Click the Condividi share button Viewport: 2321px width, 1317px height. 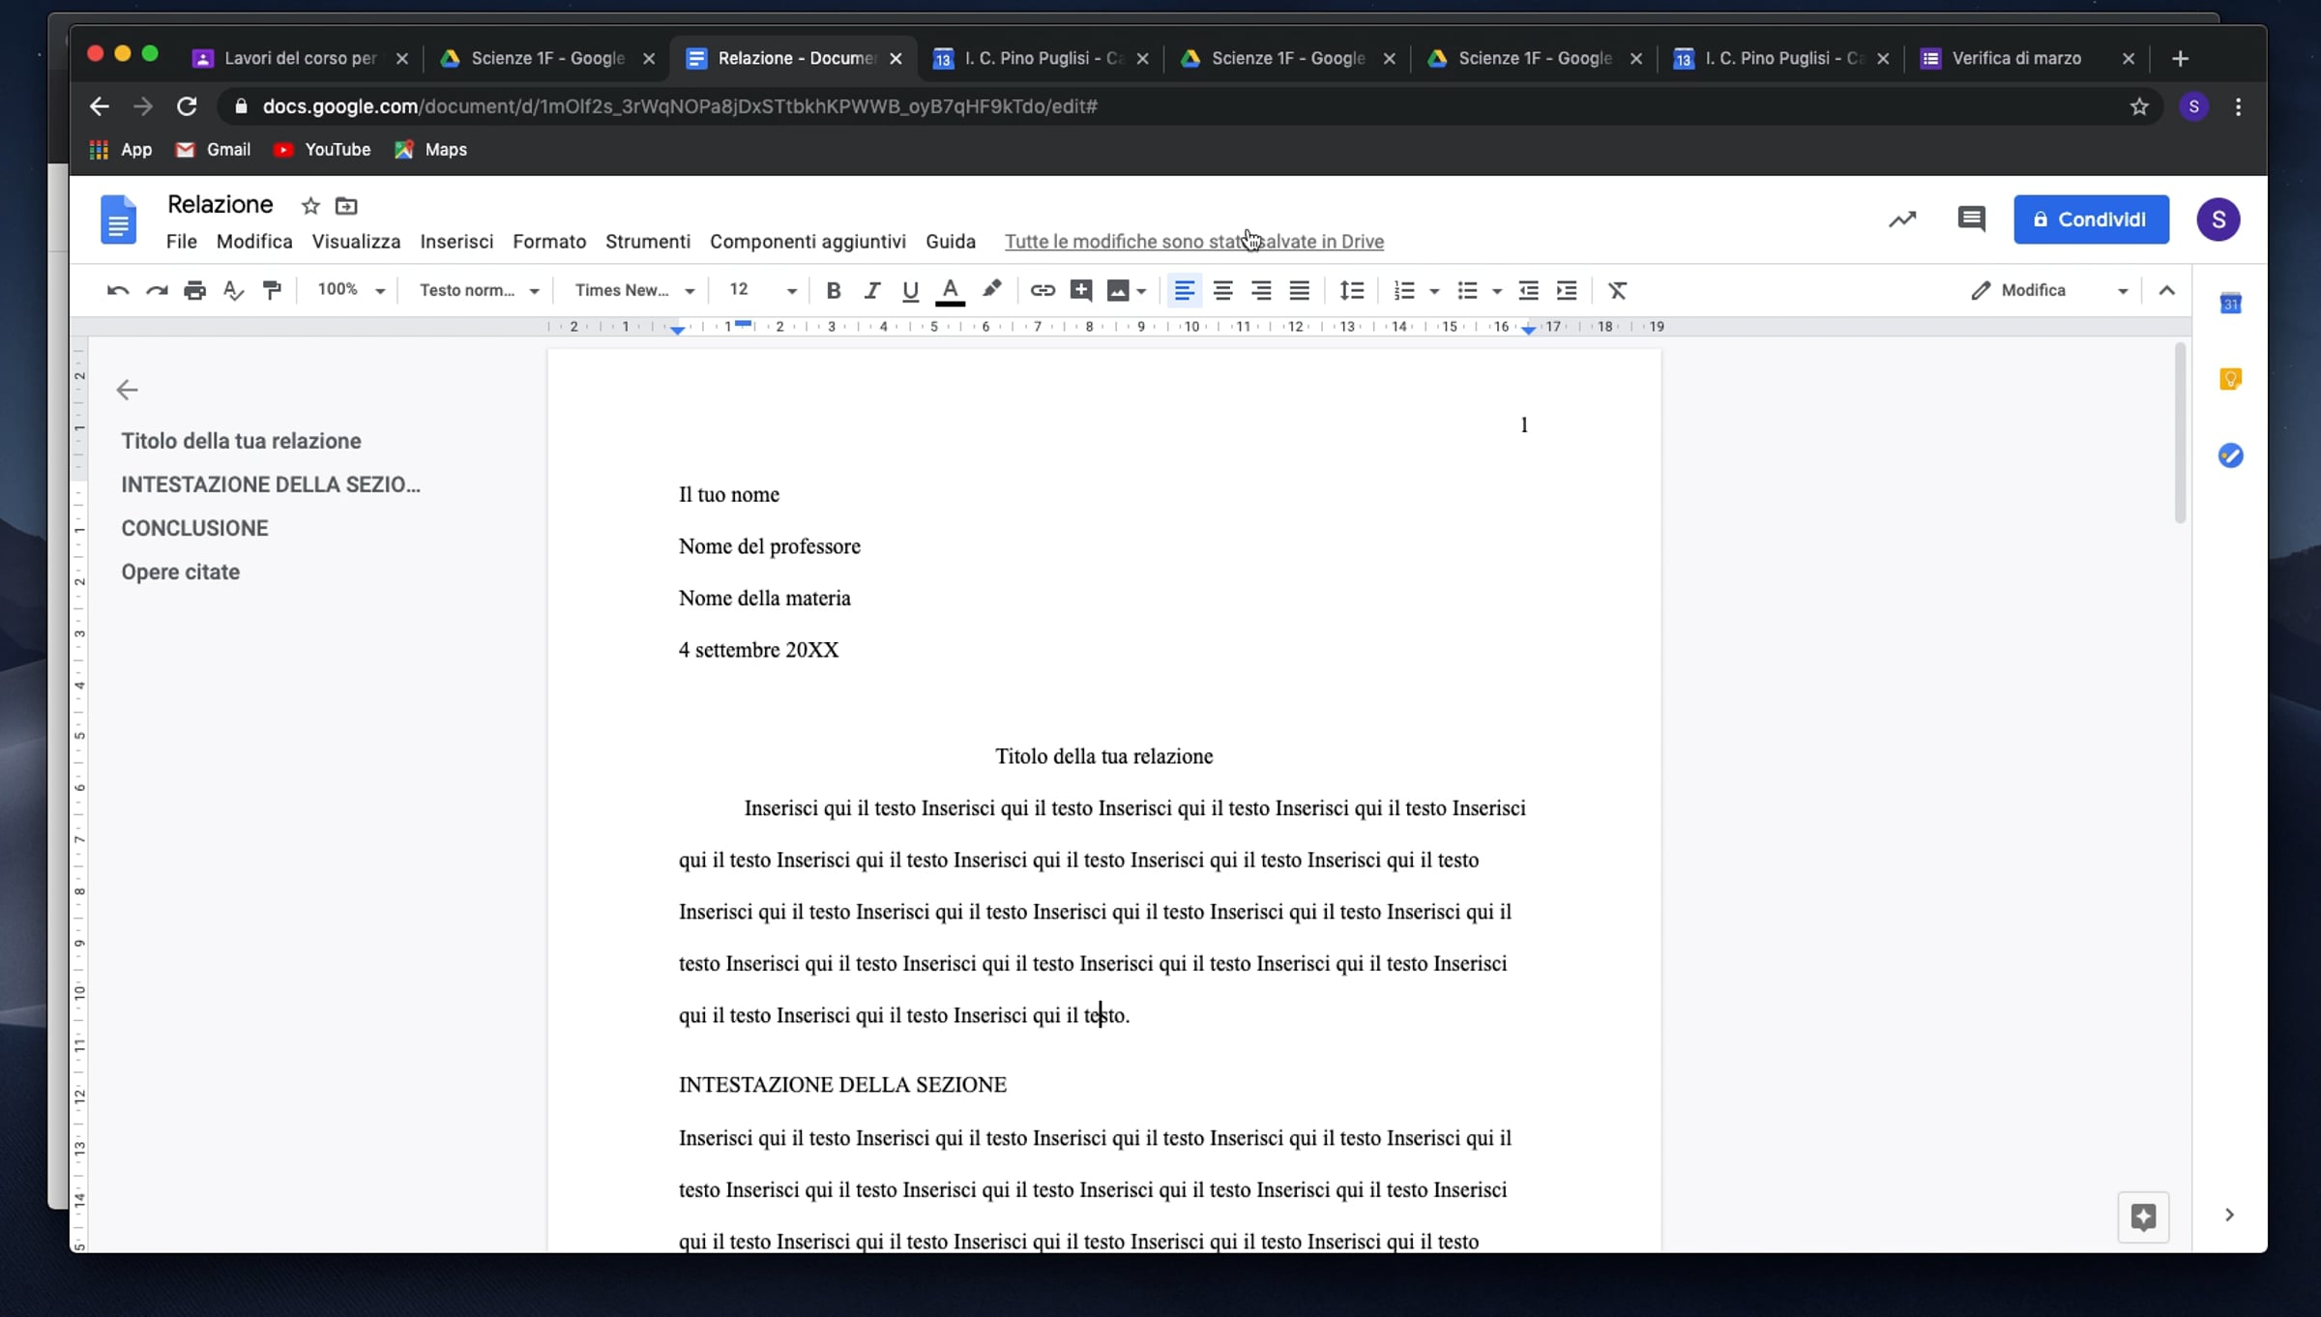(2091, 219)
